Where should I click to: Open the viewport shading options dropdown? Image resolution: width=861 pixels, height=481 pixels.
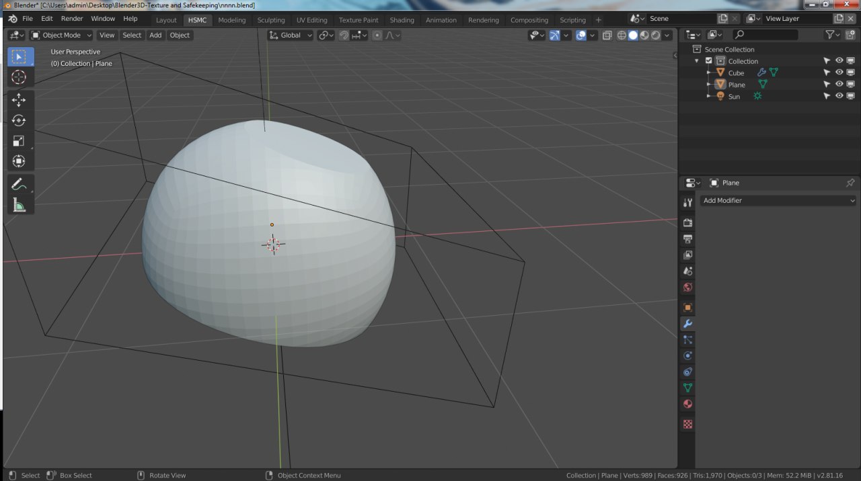[x=668, y=35]
